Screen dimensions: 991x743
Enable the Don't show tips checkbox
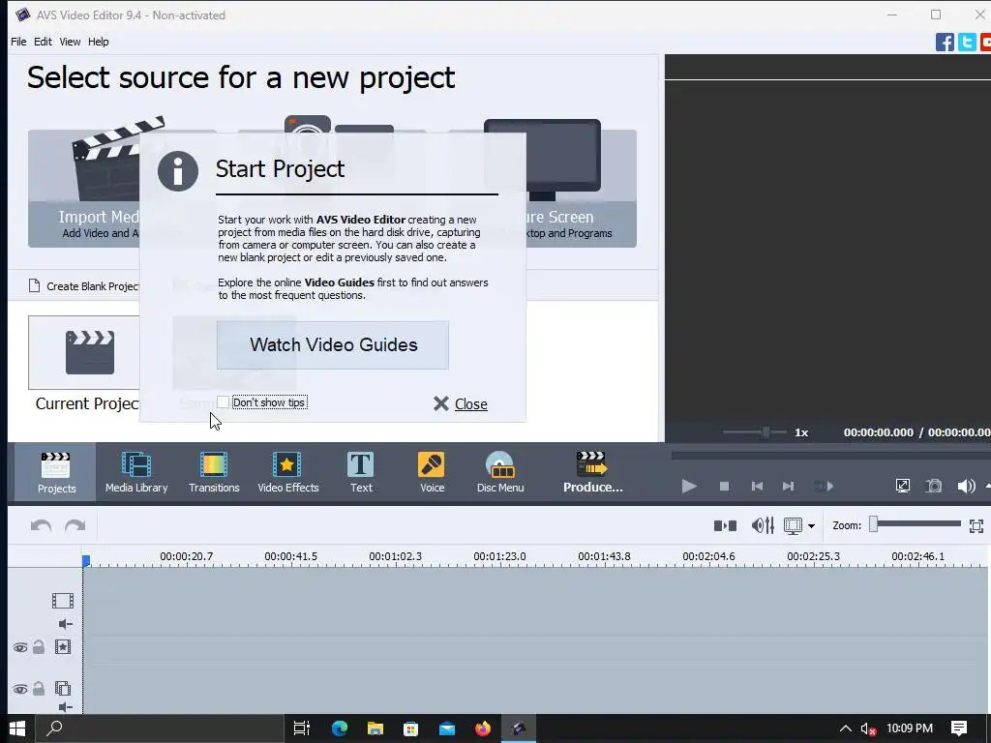tap(224, 402)
